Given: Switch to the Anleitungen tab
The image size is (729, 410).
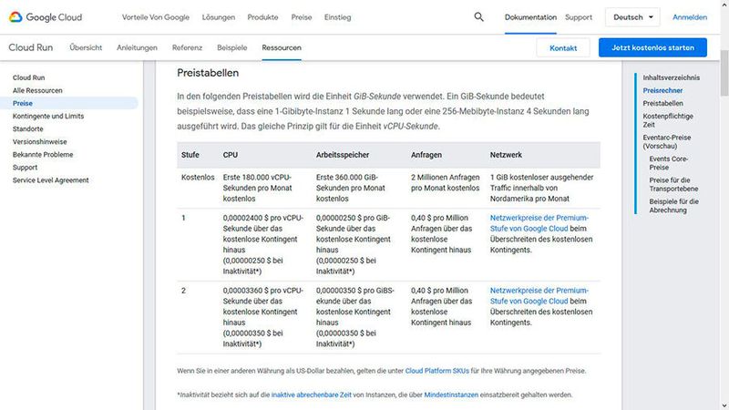Looking at the screenshot, I should (137, 47).
